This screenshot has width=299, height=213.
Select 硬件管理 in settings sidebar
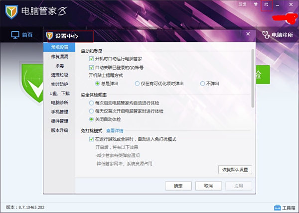[x=59, y=121]
